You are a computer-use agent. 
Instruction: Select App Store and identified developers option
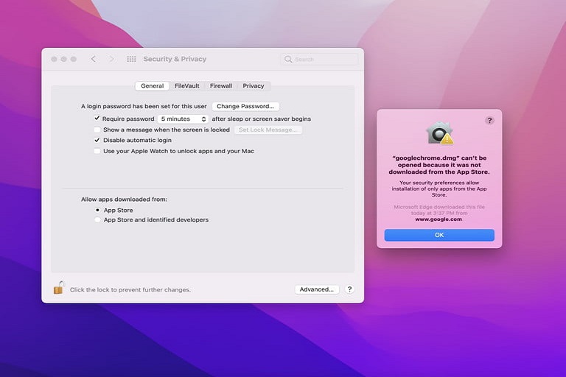coord(97,219)
